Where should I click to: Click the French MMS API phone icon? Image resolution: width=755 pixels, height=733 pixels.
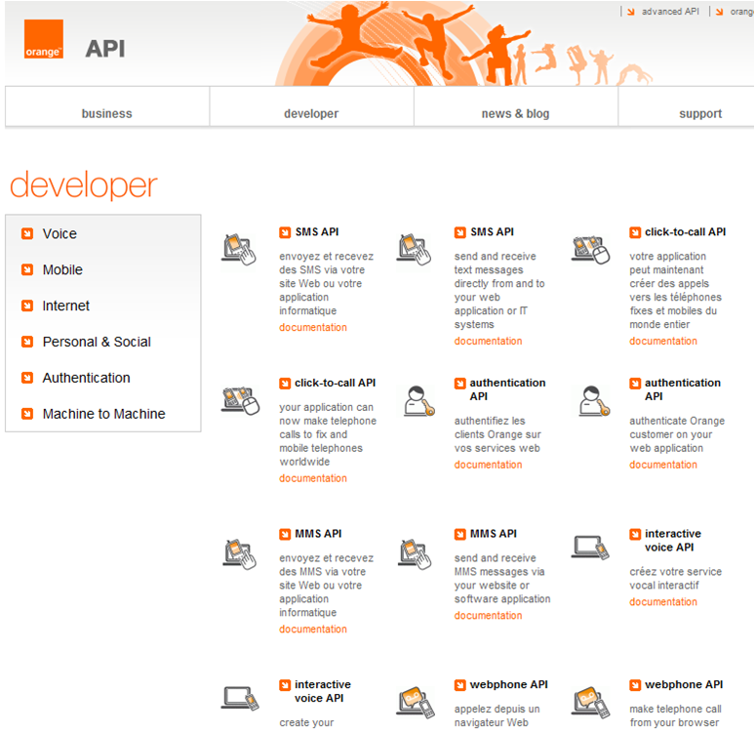click(x=239, y=554)
